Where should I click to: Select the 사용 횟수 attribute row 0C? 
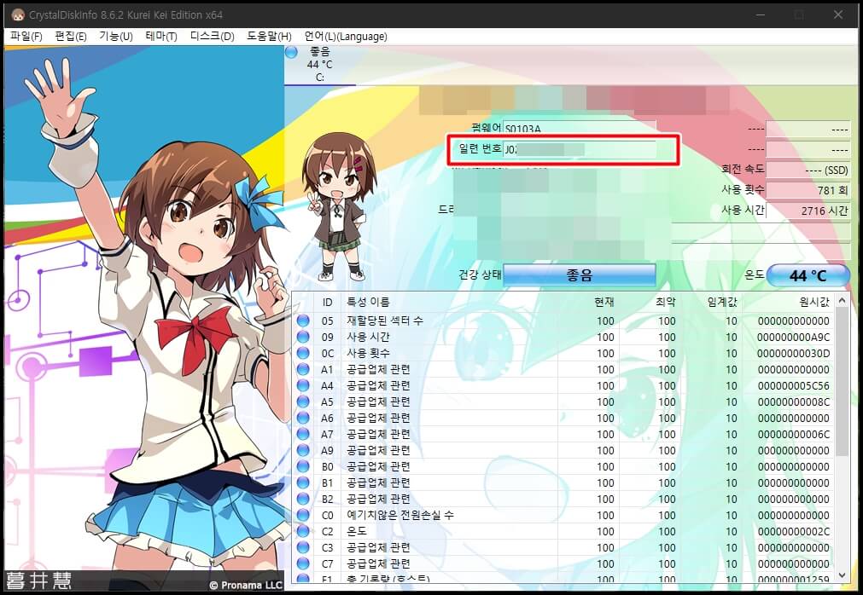[563, 353]
